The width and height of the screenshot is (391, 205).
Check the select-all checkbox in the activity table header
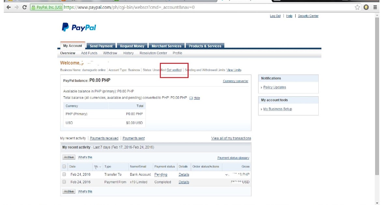click(64, 166)
